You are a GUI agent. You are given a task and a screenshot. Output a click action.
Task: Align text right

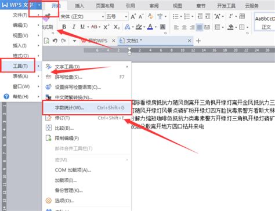(x=192, y=27)
